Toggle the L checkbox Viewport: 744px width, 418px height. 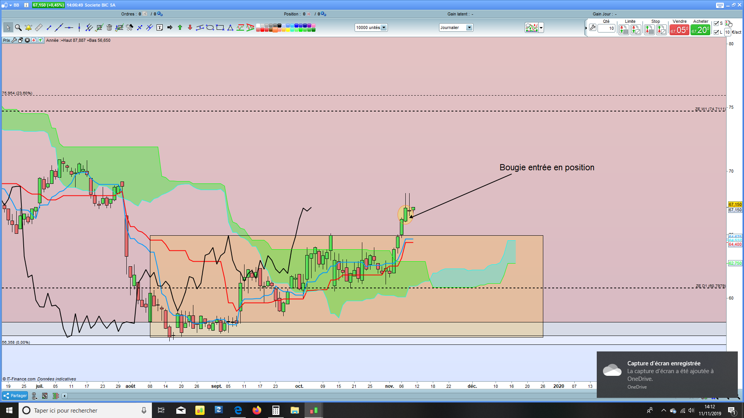click(716, 33)
